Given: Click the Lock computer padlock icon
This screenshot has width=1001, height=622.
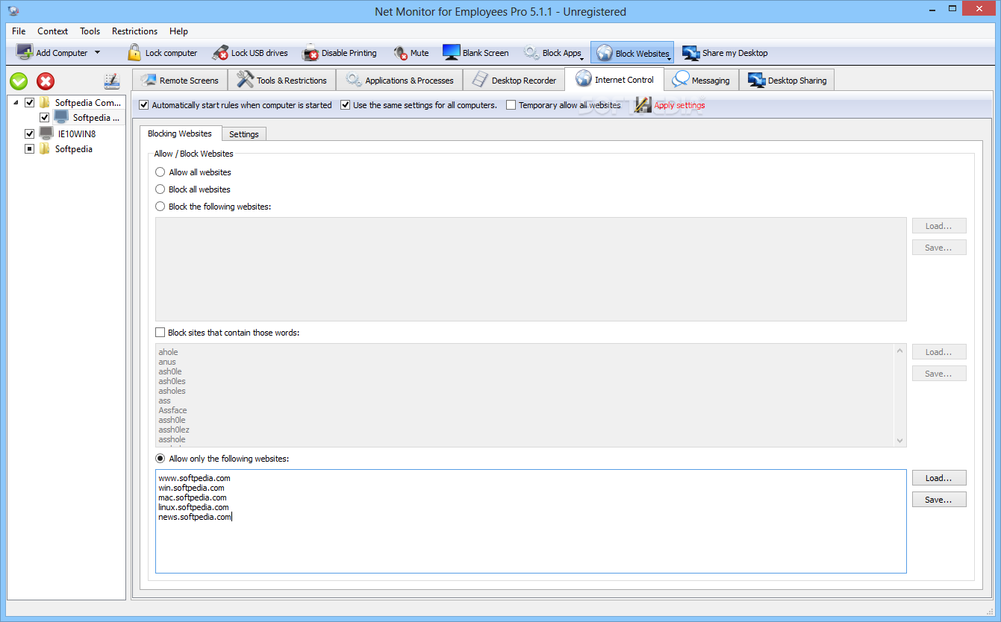Looking at the screenshot, I should 134,52.
